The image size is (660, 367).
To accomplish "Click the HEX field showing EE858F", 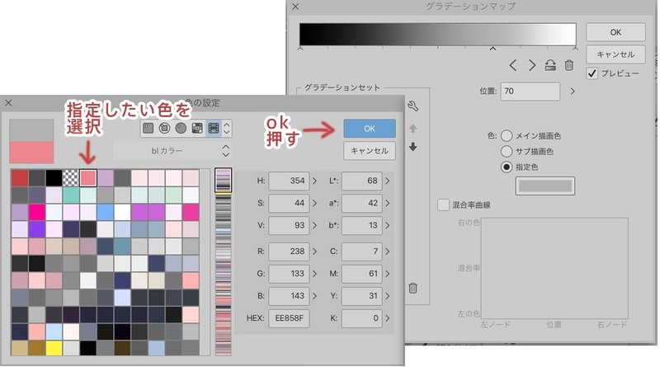I will 289,318.
